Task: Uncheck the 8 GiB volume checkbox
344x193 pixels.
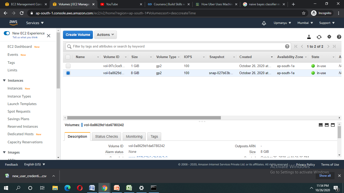Action: pos(68,73)
